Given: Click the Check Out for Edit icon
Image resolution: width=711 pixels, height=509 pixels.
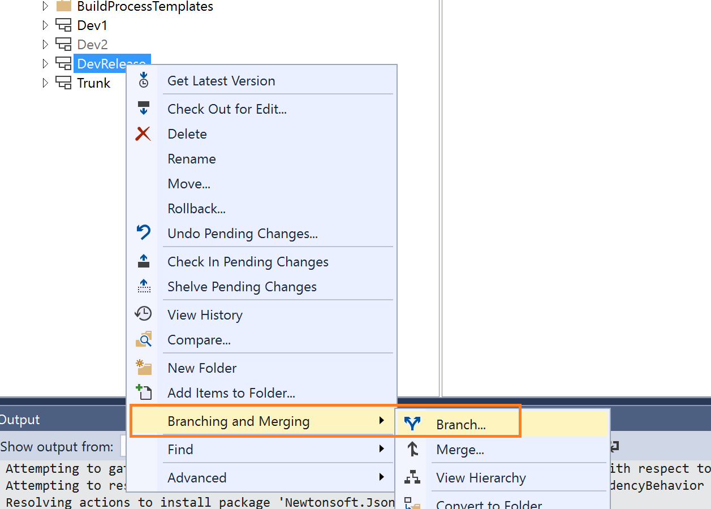Looking at the screenshot, I should (144, 108).
